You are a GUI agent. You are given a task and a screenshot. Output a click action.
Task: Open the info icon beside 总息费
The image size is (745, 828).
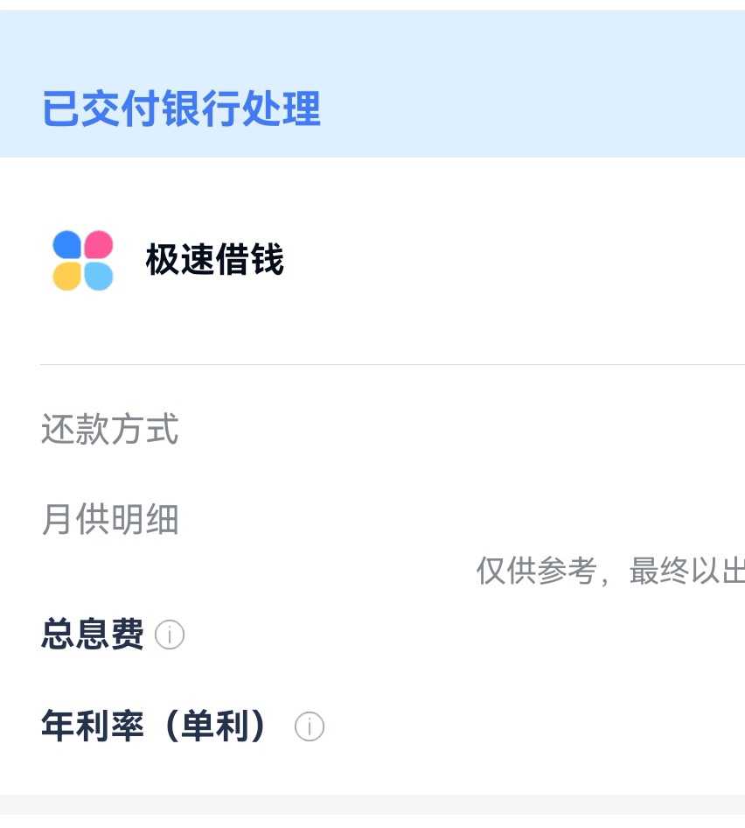point(170,635)
